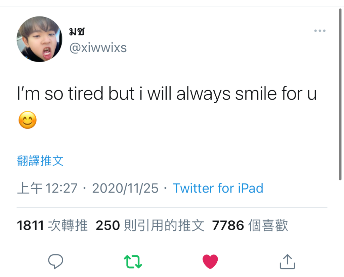Click the number 250 quote count
Screen dimensions: 344x277
click(108, 226)
